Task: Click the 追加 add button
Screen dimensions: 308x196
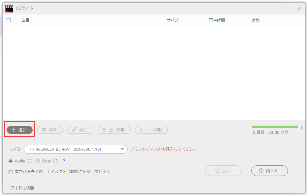Action: [20, 130]
